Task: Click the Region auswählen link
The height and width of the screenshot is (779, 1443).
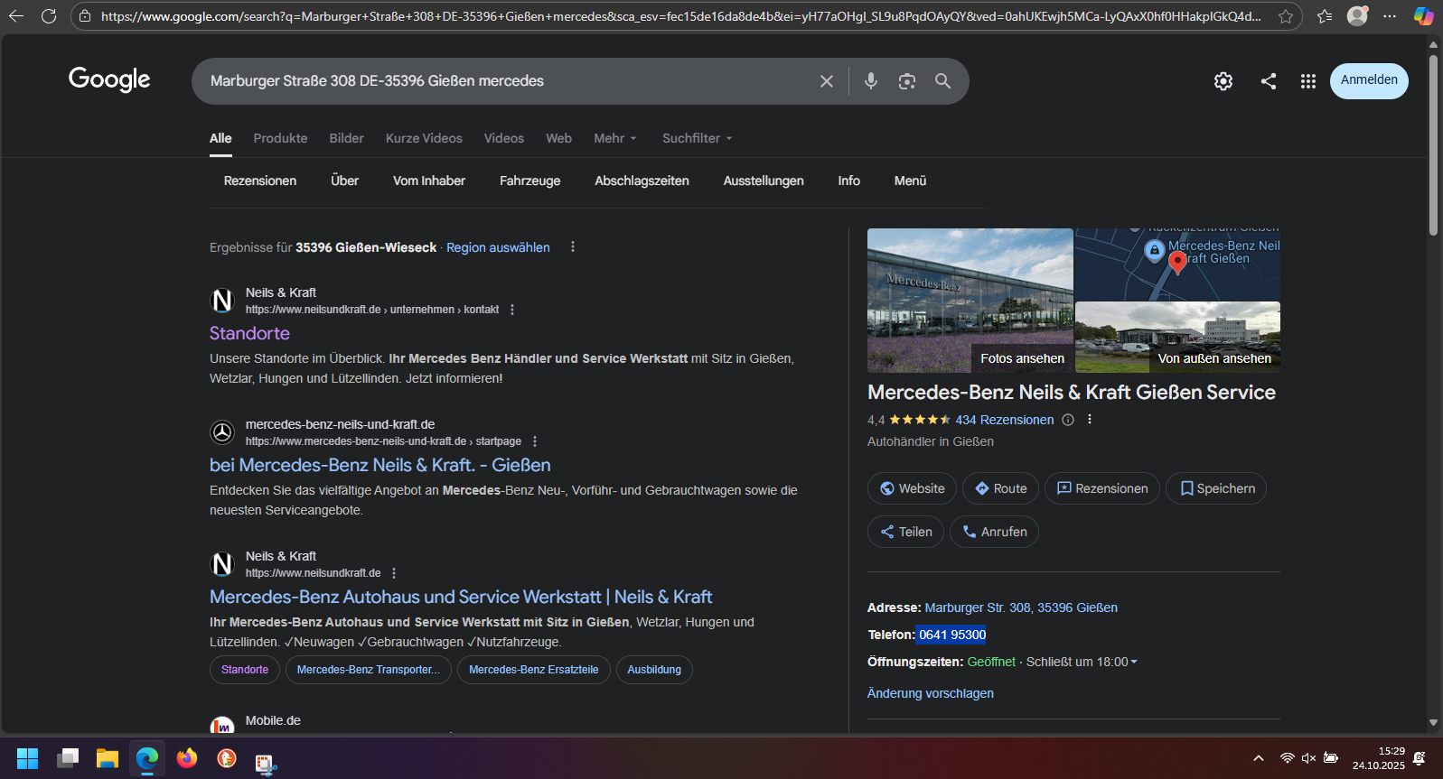Action: [x=498, y=247]
